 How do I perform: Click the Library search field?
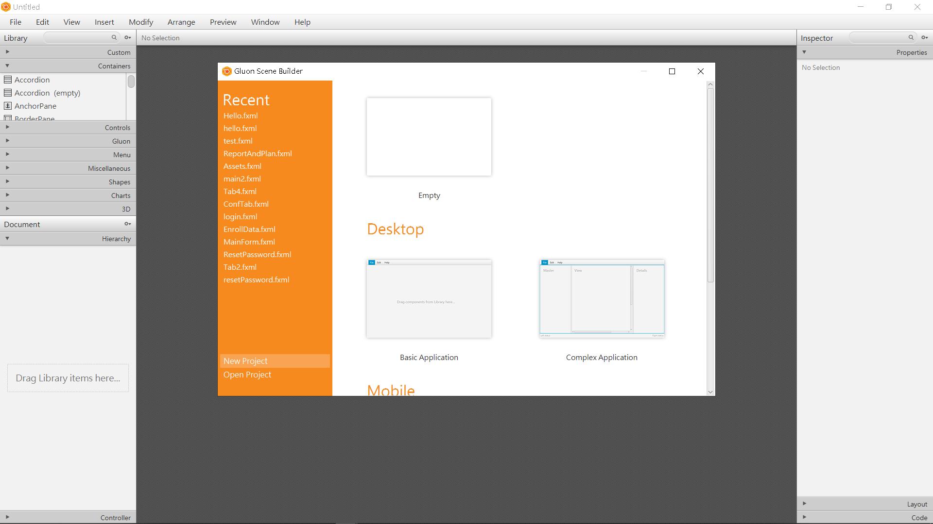82,37
